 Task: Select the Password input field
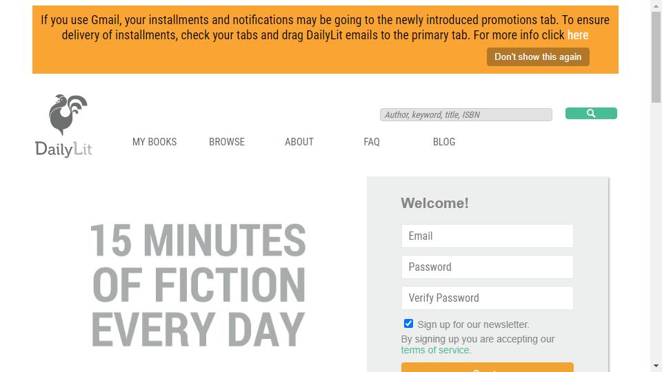(x=487, y=267)
